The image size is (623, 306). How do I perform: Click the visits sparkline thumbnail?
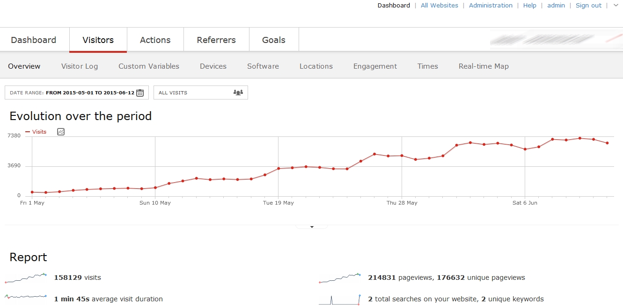click(26, 278)
